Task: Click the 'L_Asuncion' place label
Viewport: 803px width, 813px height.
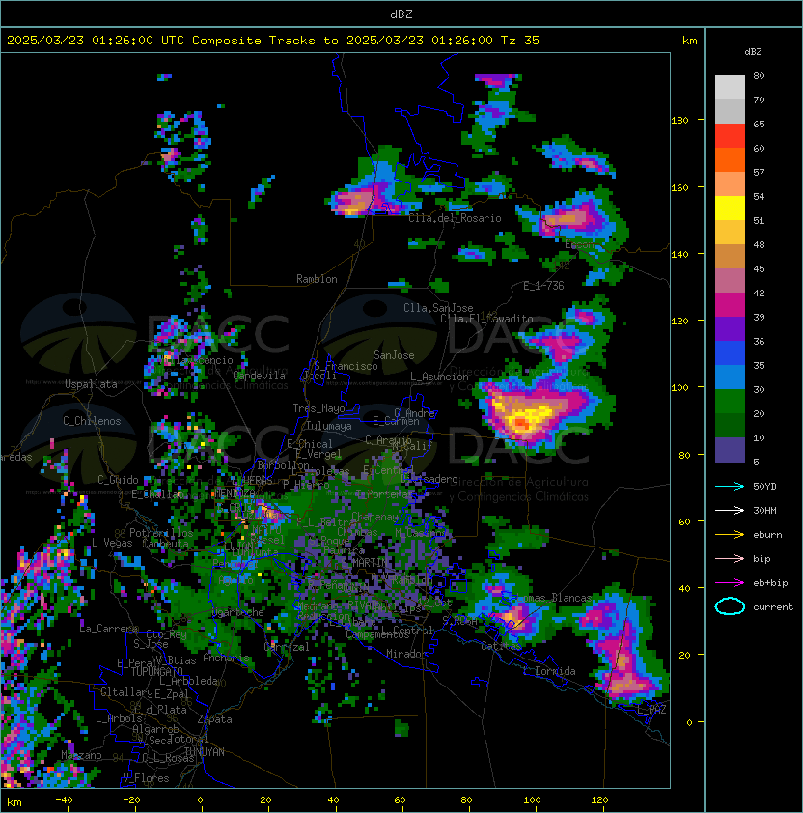Action: click(439, 377)
